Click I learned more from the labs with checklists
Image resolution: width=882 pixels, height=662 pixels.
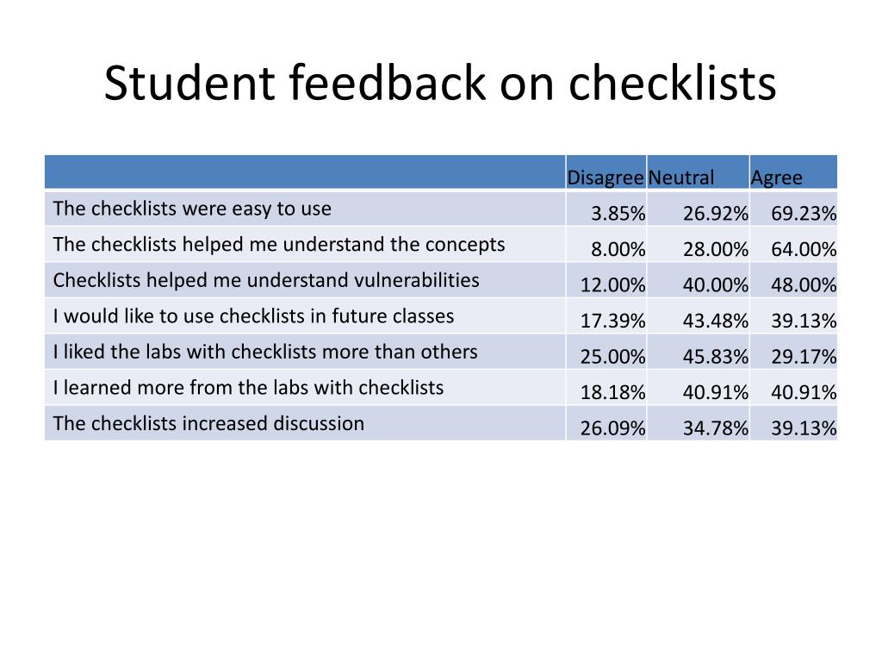(441, 388)
